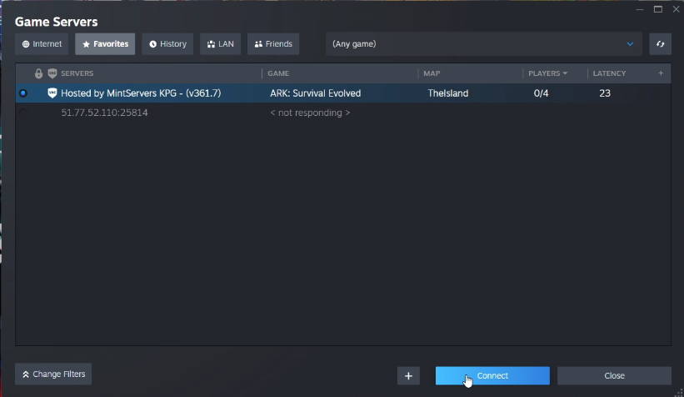Click VAC shield icon on MintServers row
Viewport: 684px width, 397px height.
[x=52, y=93]
